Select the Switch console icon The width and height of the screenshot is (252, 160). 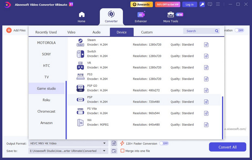point(80,54)
